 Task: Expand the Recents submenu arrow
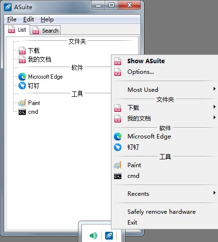pos(214,193)
